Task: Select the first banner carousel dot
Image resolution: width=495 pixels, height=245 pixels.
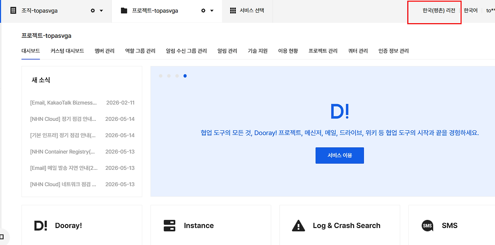Action: pos(160,76)
